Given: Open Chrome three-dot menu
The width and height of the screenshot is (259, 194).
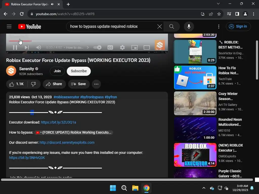Looking at the screenshot, I should (253, 14).
